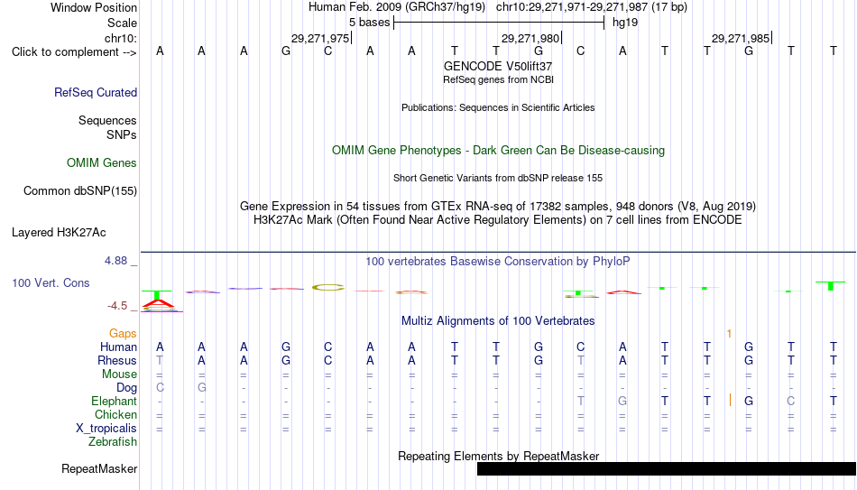Click the RepeatMasker track label
The height and width of the screenshot is (490, 857).
(99, 468)
